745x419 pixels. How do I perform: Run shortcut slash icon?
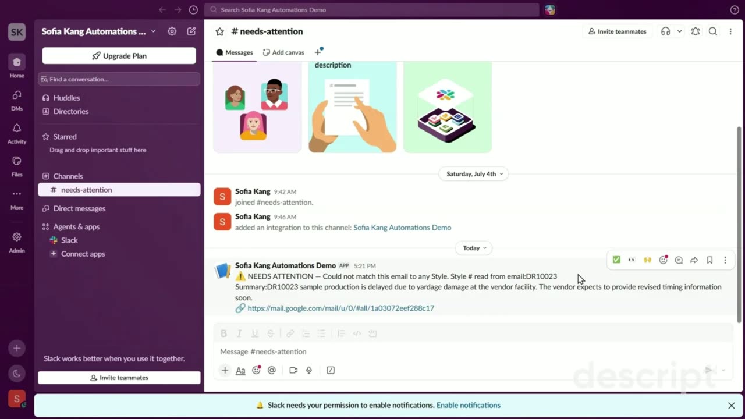tap(331, 370)
